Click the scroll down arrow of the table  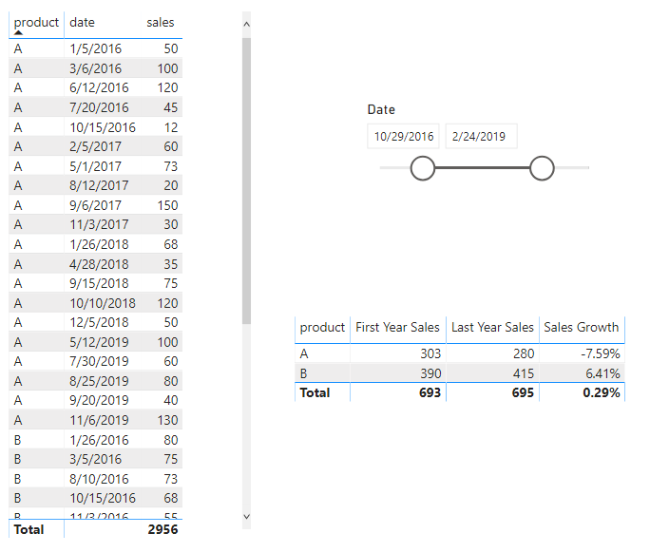(247, 517)
